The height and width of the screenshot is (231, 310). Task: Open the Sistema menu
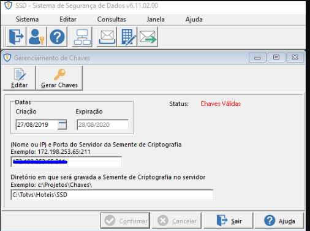click(x=27, y=20)
